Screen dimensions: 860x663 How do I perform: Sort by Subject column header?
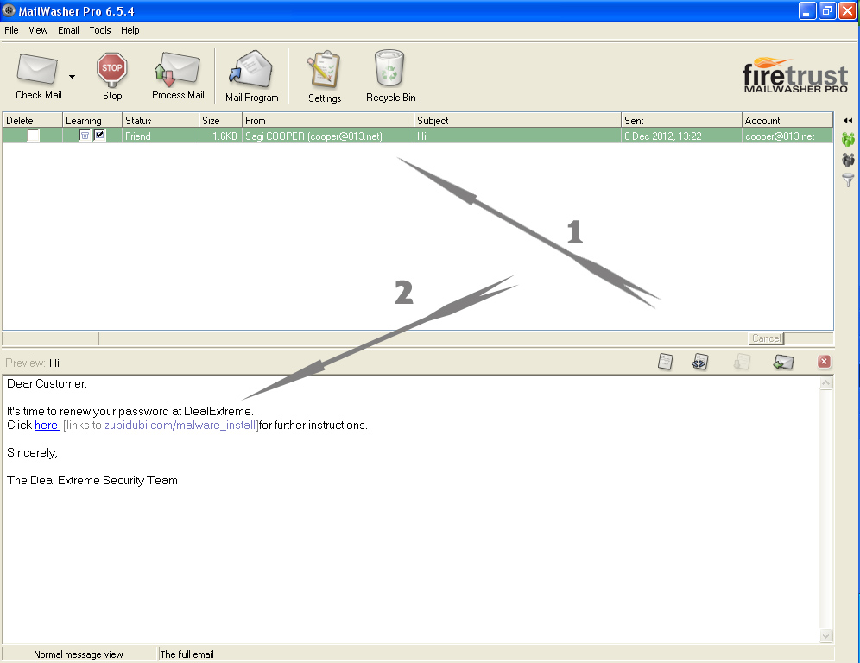click(x=517, y=120)
